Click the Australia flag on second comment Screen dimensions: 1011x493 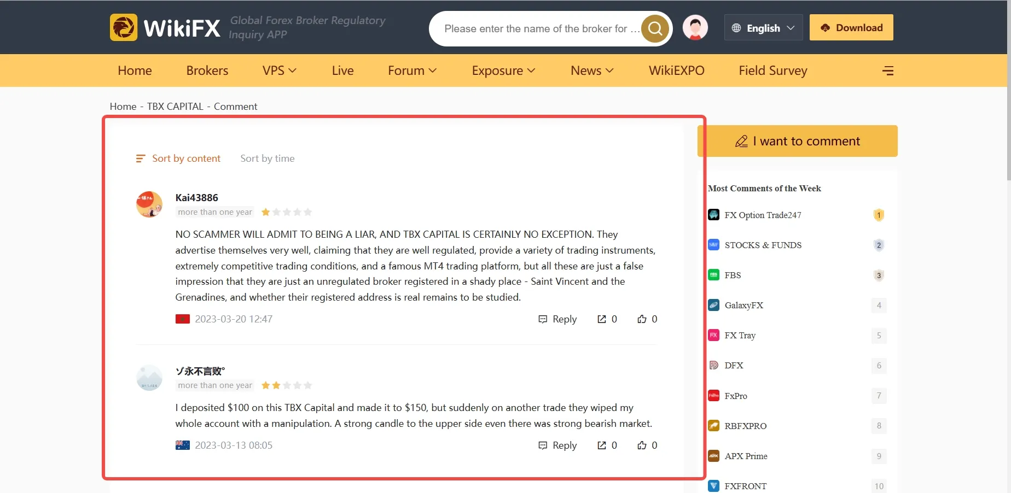(183, 445)
